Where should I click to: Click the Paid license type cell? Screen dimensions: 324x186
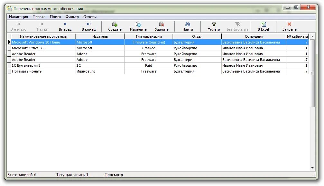click(149, 65)
